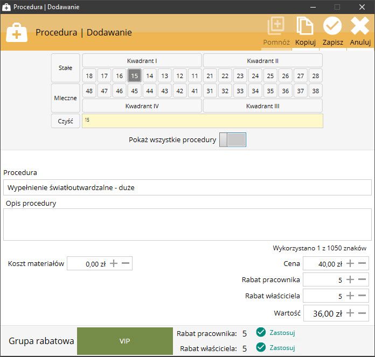Click Zastosuj for Rabat właściciela
Image resolution: width=375 pixels, height=357 pixels.
[x=282, y=348]
